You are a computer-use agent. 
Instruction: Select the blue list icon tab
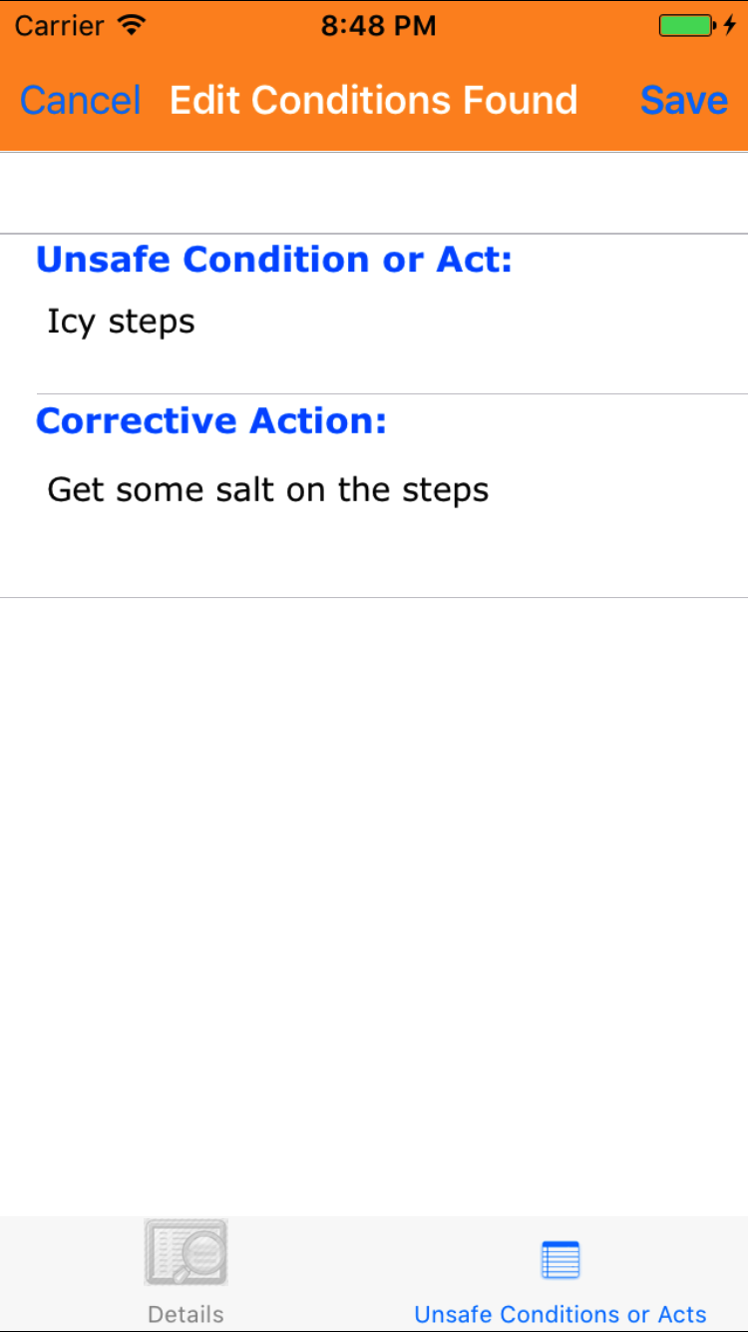click(x=561, y=1260)
